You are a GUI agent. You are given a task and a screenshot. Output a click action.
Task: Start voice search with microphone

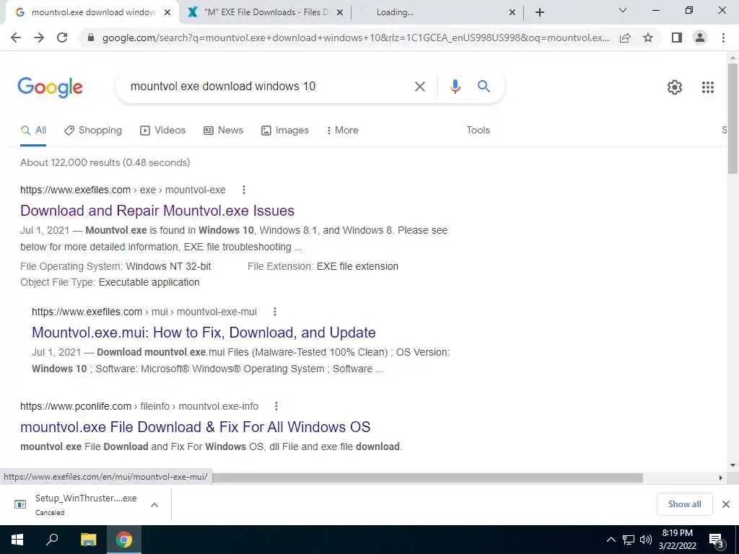tap(455, 87)
